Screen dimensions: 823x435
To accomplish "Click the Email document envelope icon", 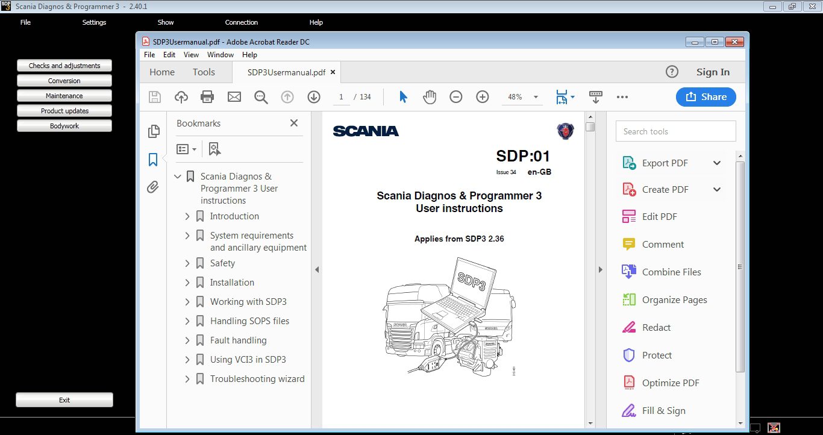I will [234, 96].
